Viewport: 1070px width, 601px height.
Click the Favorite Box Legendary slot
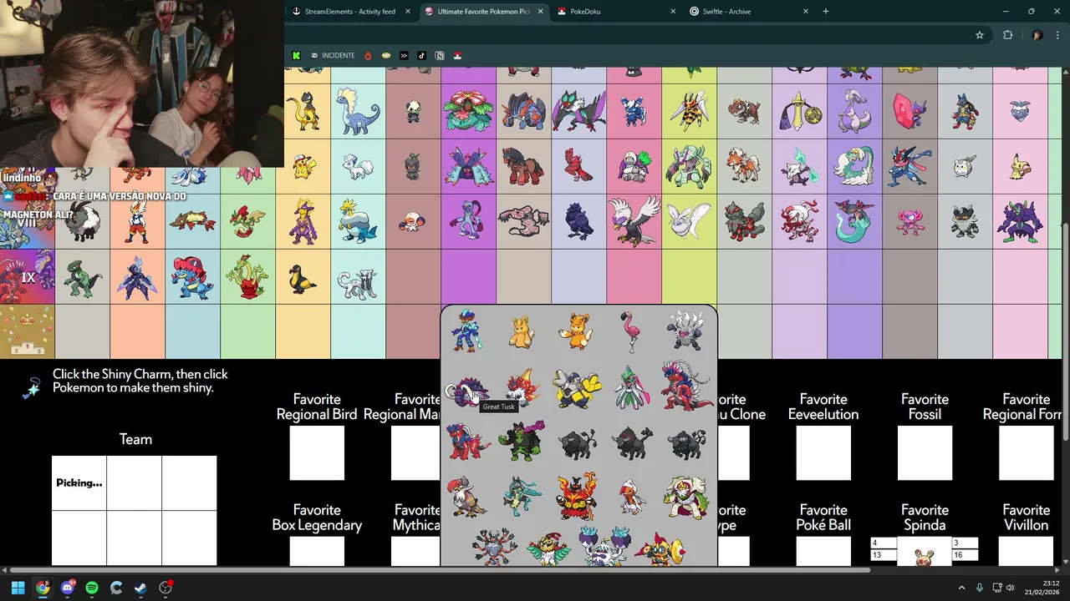[x=317, y=551]
